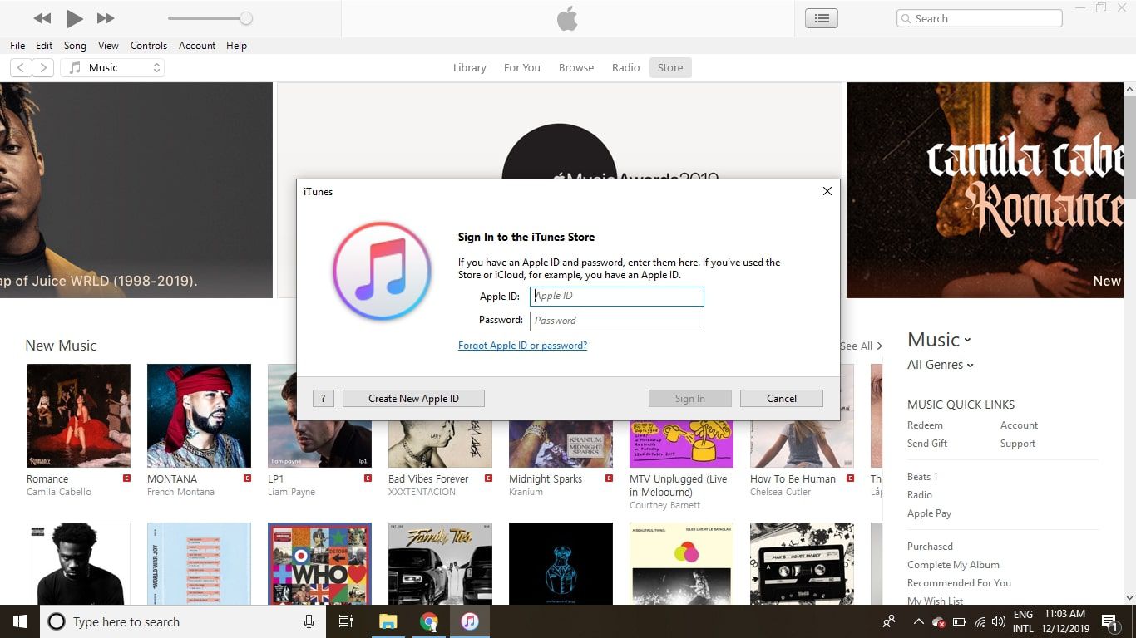Open the Support quick link
1136x638 pixels.
1018,444
